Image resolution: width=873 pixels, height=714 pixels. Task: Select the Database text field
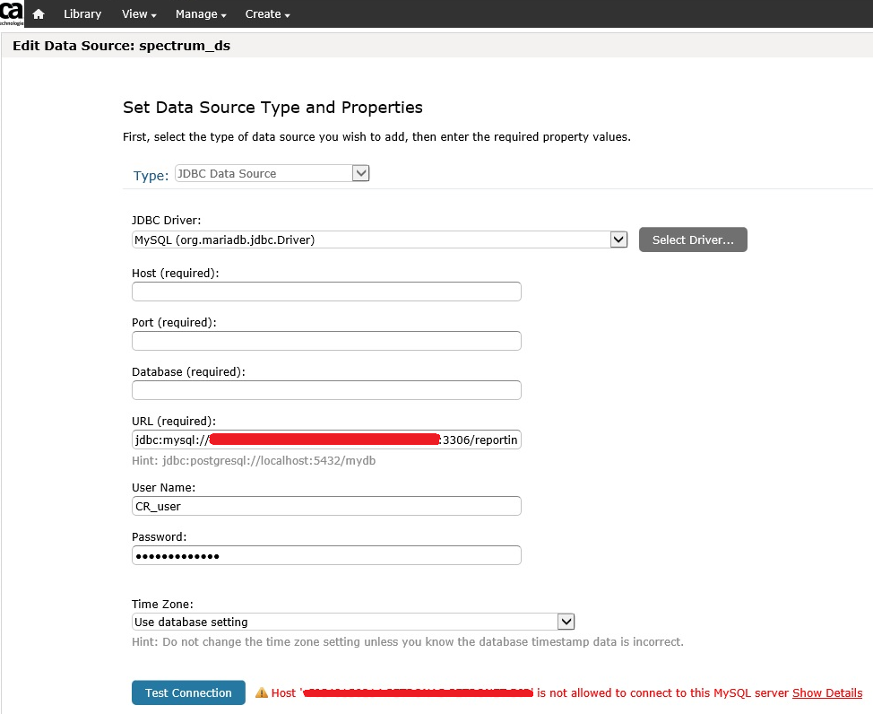(326, 390)
